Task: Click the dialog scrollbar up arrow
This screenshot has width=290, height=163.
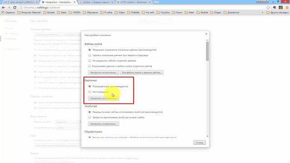Action: point(208,40)
